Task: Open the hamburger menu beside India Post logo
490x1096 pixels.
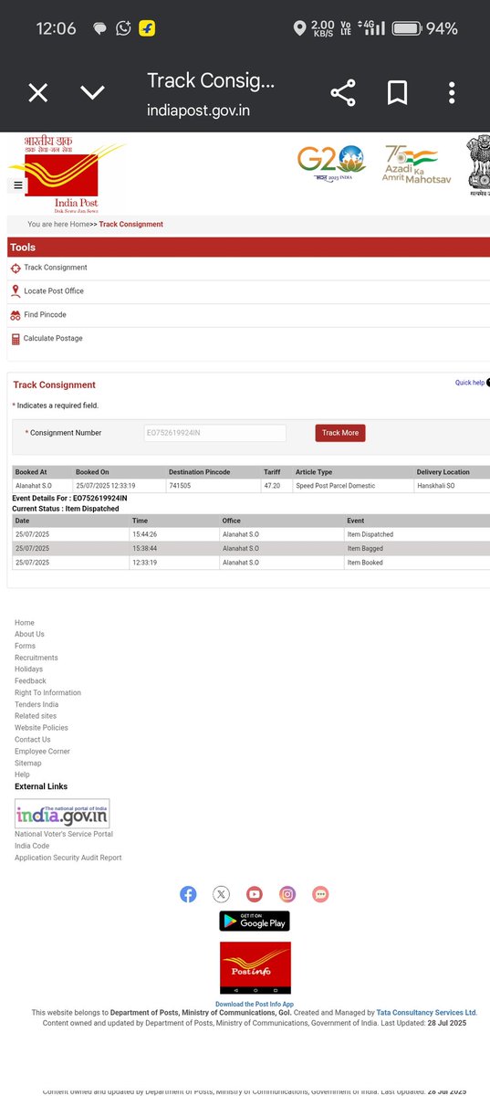Action: point(18,184)
